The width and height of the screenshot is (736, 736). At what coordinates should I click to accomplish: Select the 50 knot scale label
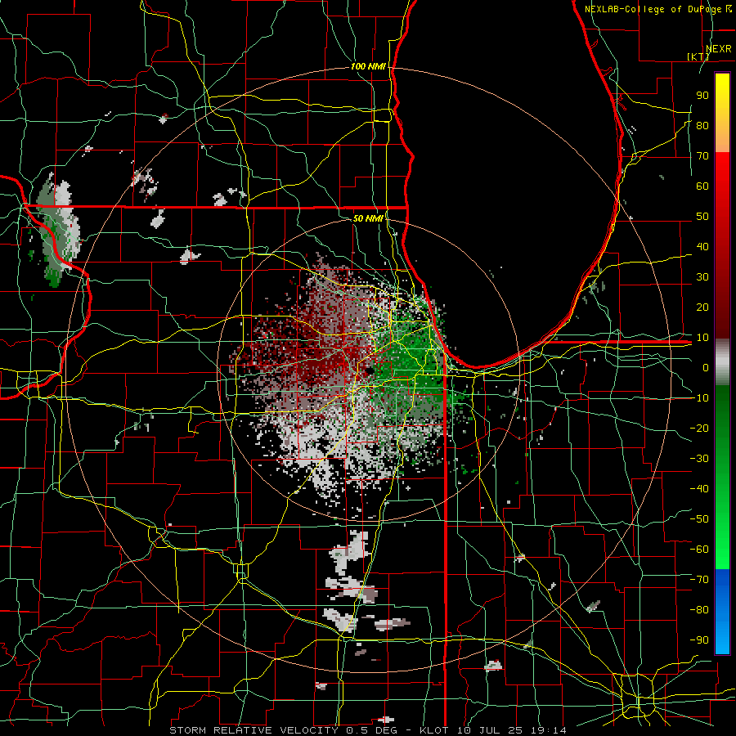[702, 217]
